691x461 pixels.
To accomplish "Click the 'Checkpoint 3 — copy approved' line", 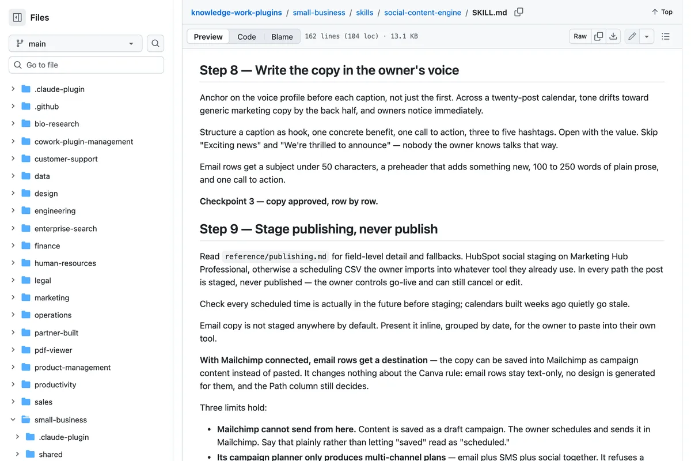I will tap(289, 201).
